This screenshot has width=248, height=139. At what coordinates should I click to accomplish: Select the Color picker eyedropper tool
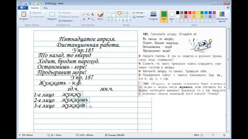(x=88, y=19)
